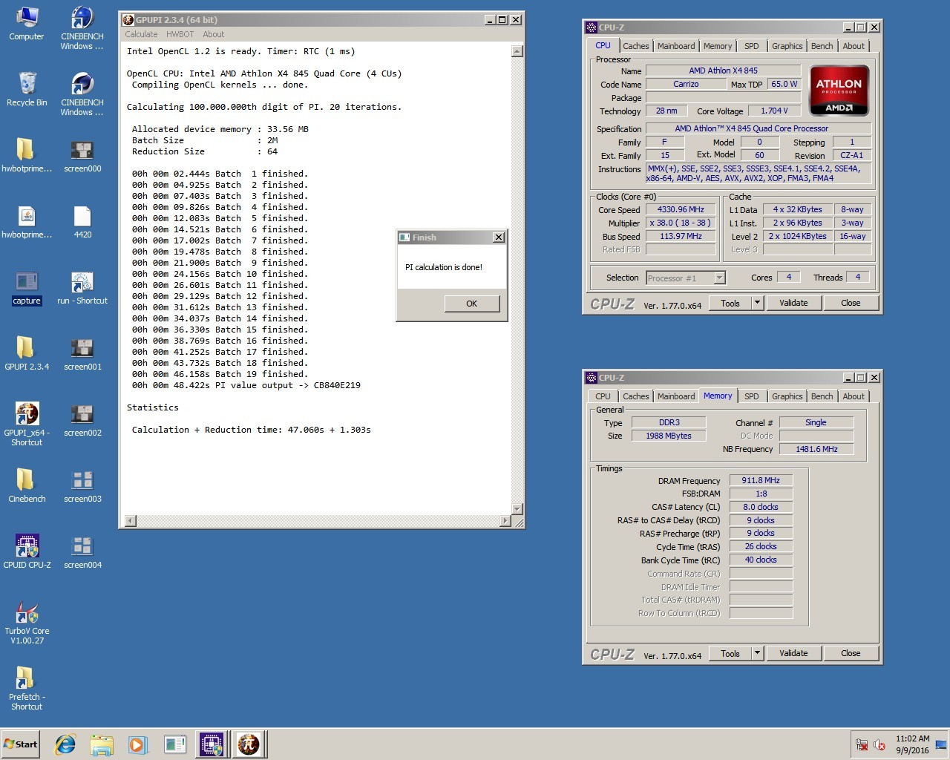The height and width of the screenshot is (760, 950).
Task: Click the Core Voltage value 1.704 V
Action: pos(774,111)
